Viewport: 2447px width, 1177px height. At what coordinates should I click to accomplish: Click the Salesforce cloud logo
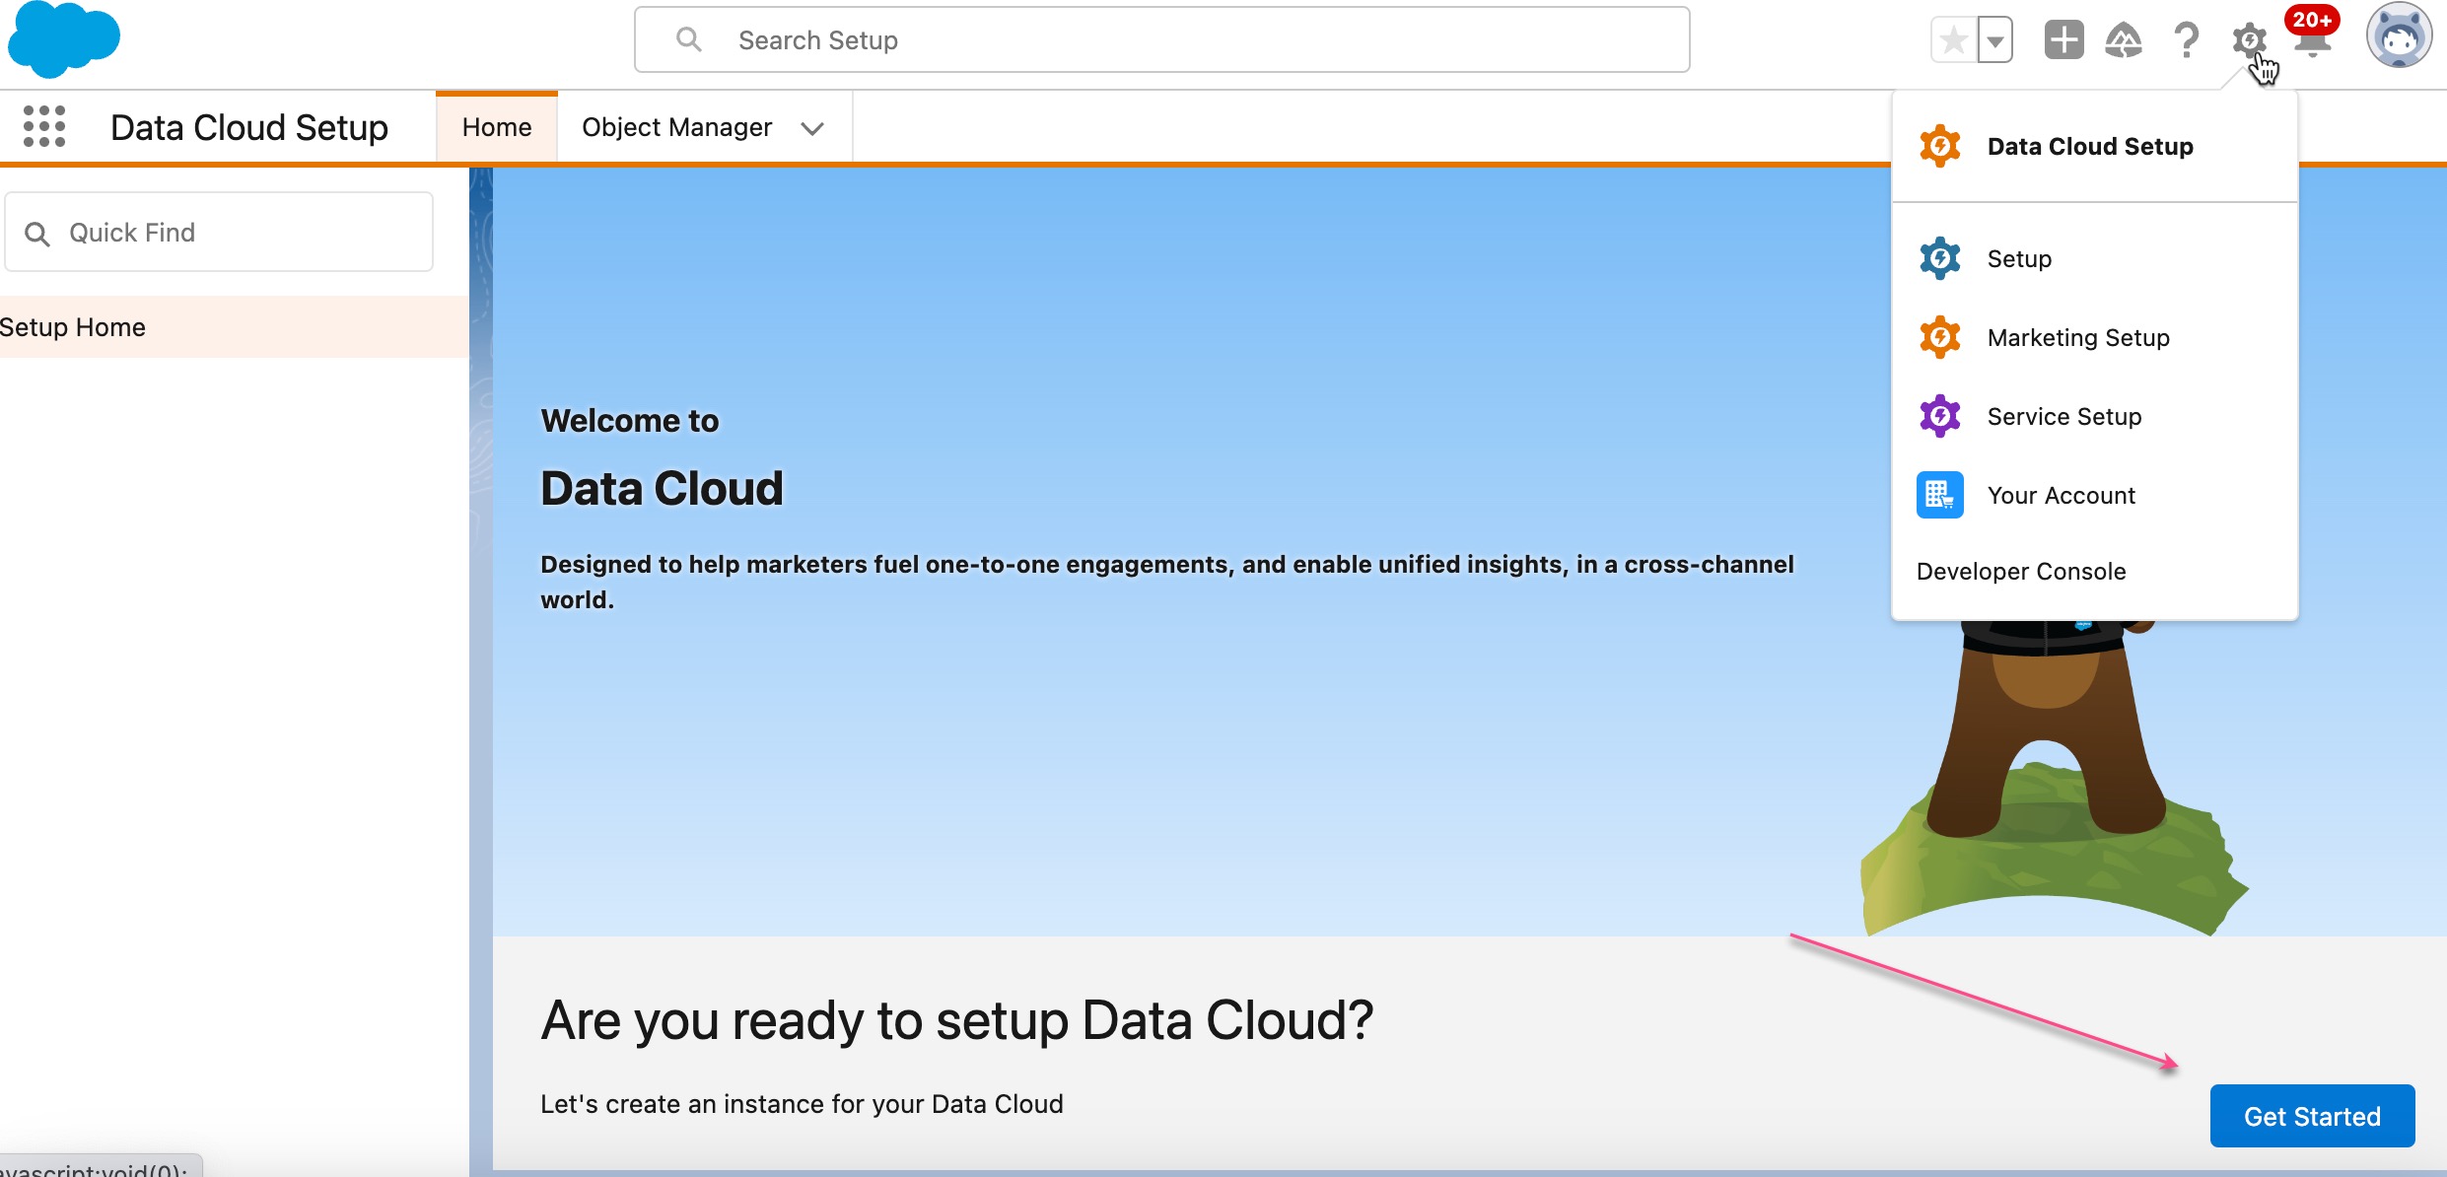[63, 39]
